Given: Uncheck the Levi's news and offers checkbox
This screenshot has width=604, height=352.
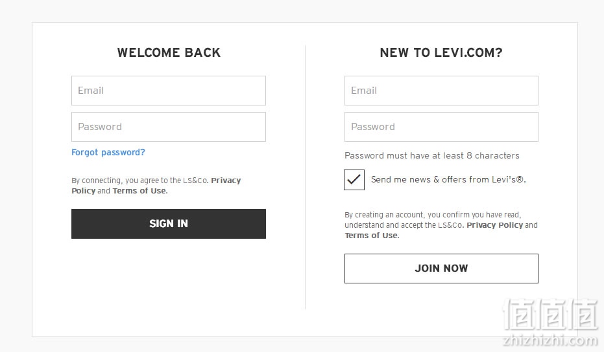Looking at the screenshot, I should [x=354, y=180].
